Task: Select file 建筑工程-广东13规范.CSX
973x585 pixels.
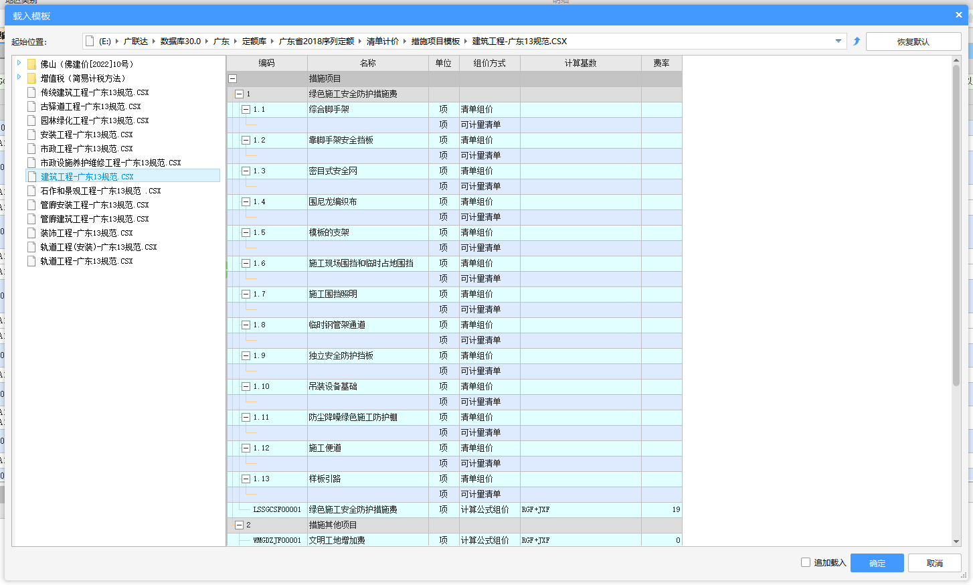Action: [x=87, y=177]
